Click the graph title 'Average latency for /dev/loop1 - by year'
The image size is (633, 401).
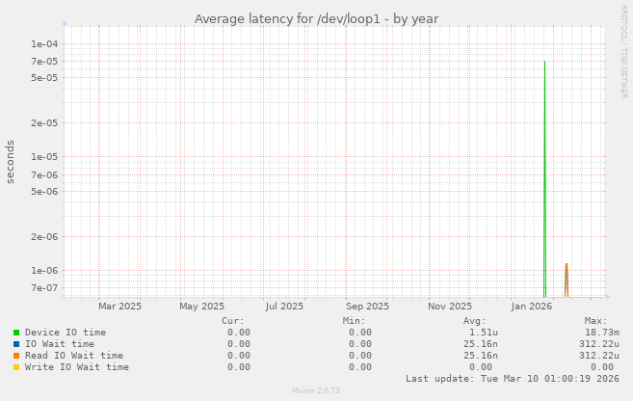[x=316, y=19]
